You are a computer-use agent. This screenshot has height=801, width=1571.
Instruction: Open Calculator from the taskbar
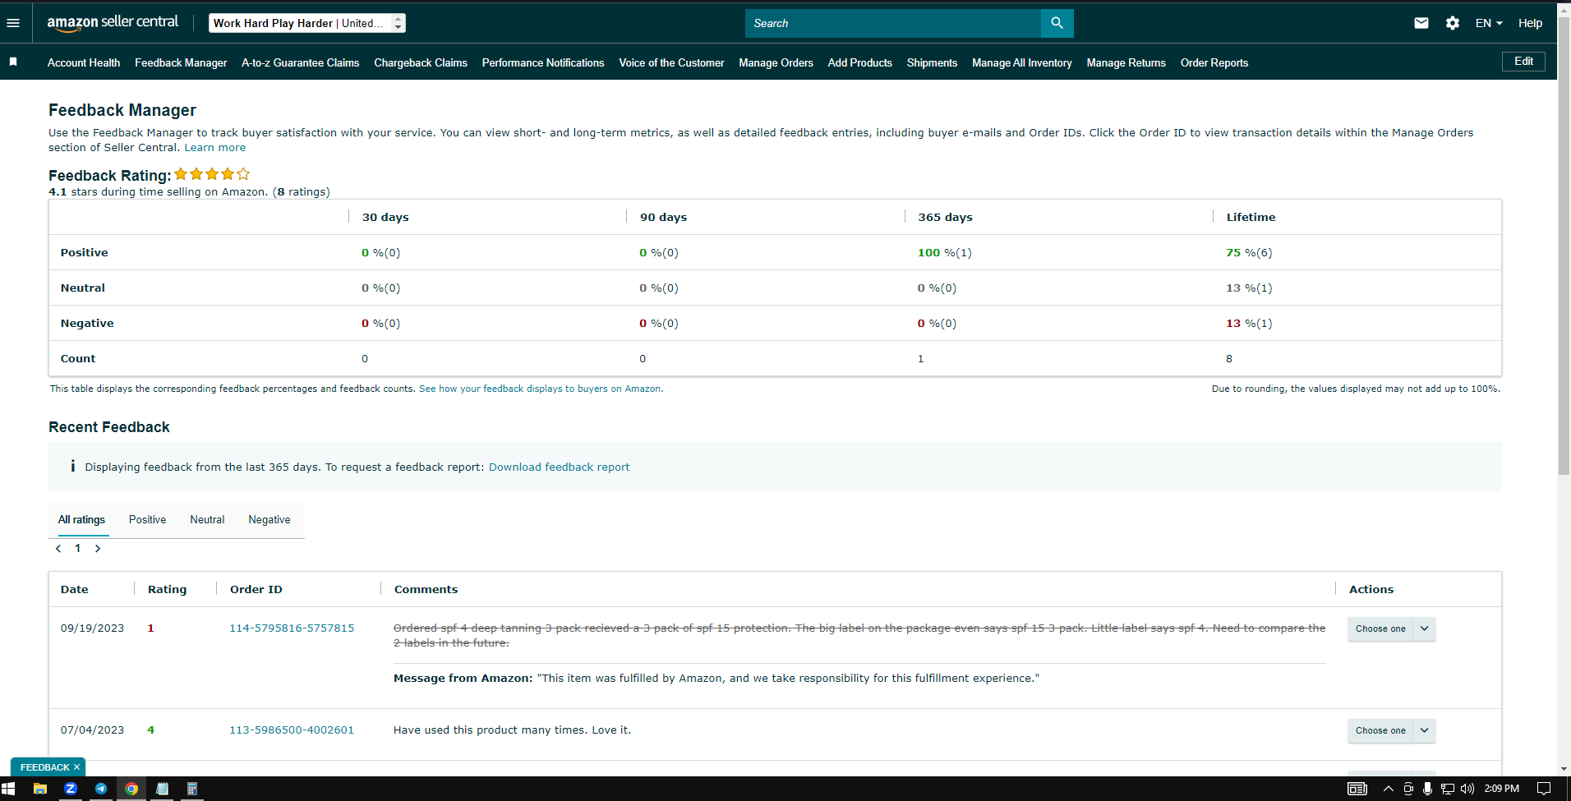(x=192, y=789)
